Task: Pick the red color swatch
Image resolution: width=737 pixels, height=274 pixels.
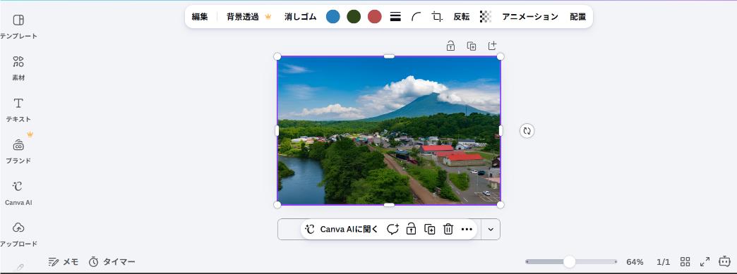Action: point(374,17)
